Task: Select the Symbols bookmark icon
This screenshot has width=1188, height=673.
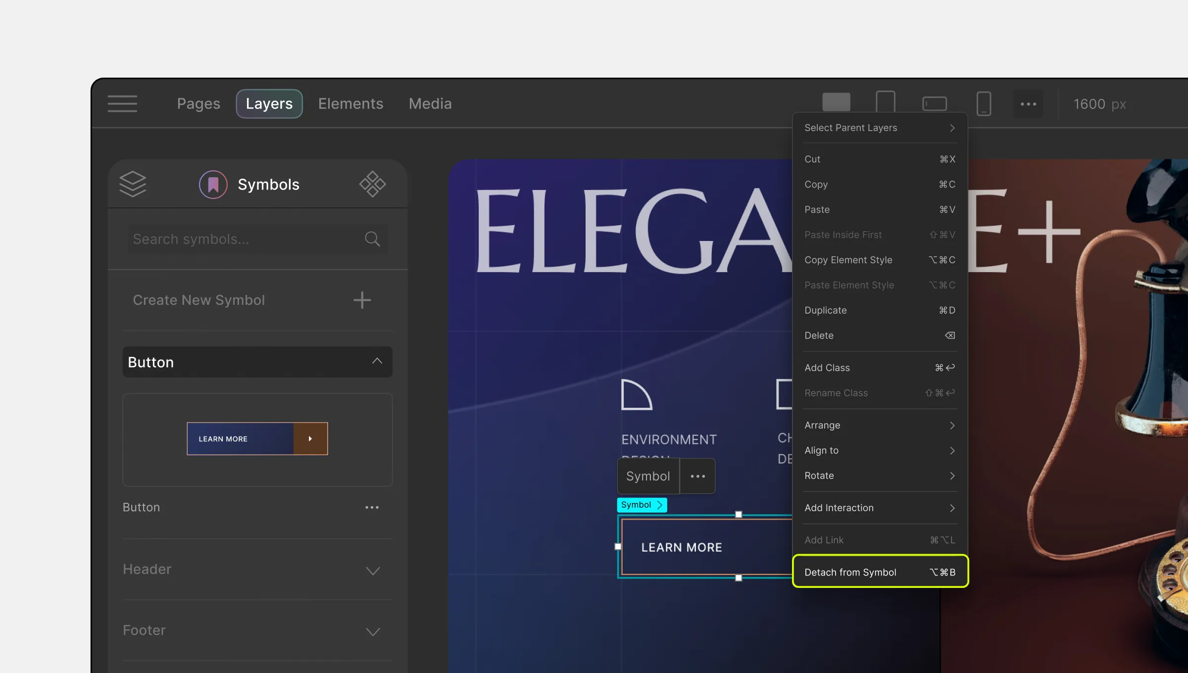Action: (x=213, y=185)
